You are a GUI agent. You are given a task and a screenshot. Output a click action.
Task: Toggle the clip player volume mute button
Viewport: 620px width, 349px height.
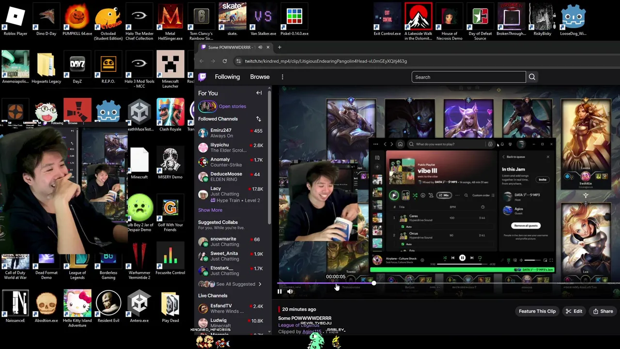[x=290, y=291]
